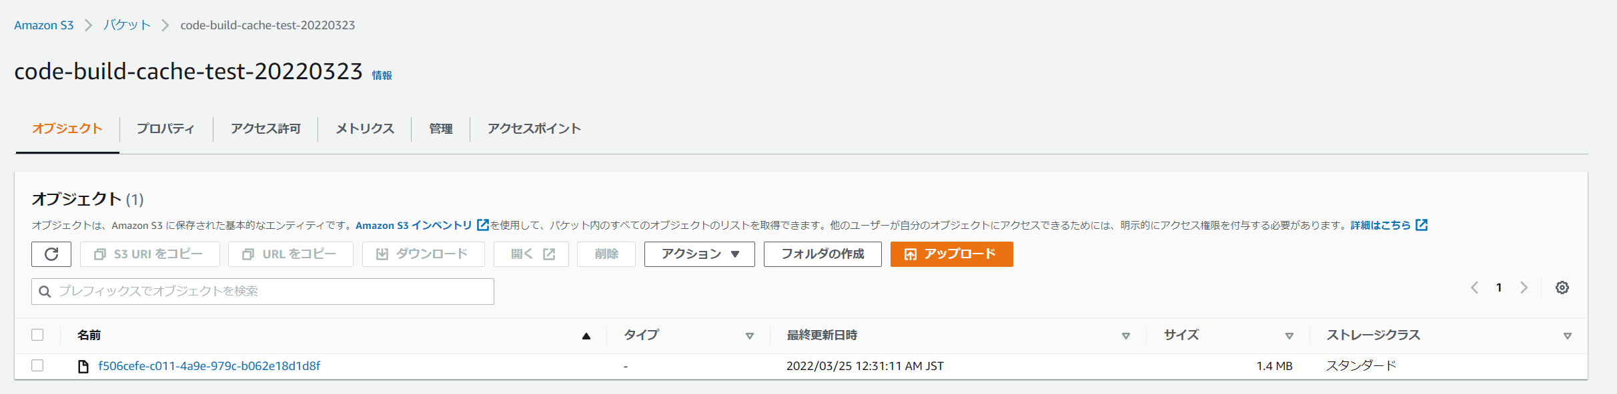Open the Amazon S3 インベントリ link
Screen dimensions: 1617x394
click(414, 225)
